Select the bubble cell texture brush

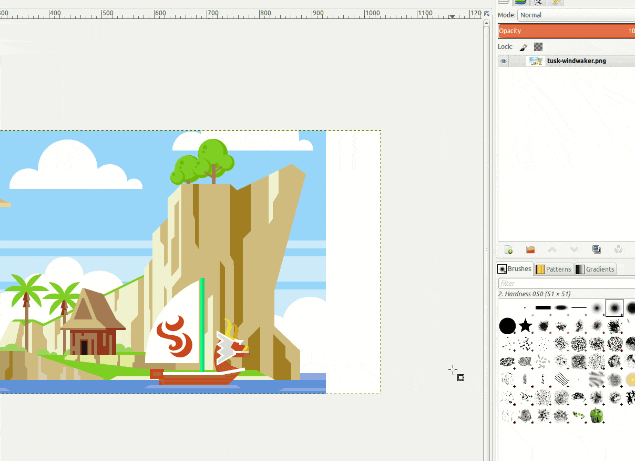pyautogui.click(x=579, y=344)
